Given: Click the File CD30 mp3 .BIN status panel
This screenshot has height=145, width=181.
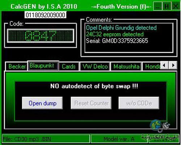Looking at the screenshot, I should (x=46, y=139).
